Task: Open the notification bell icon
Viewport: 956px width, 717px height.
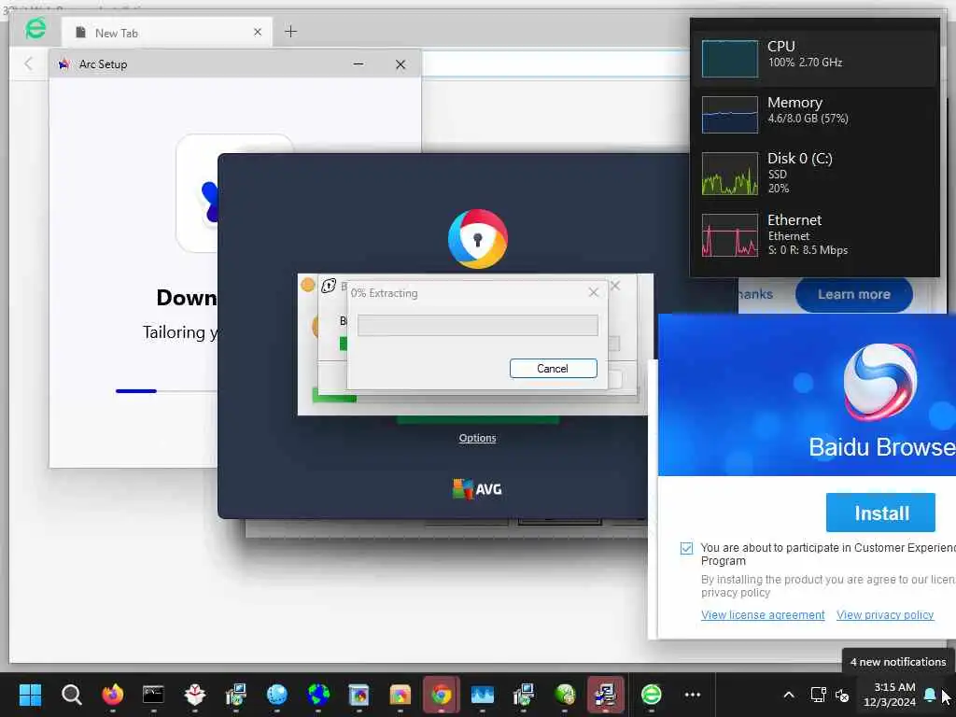Action: (930, 695)
